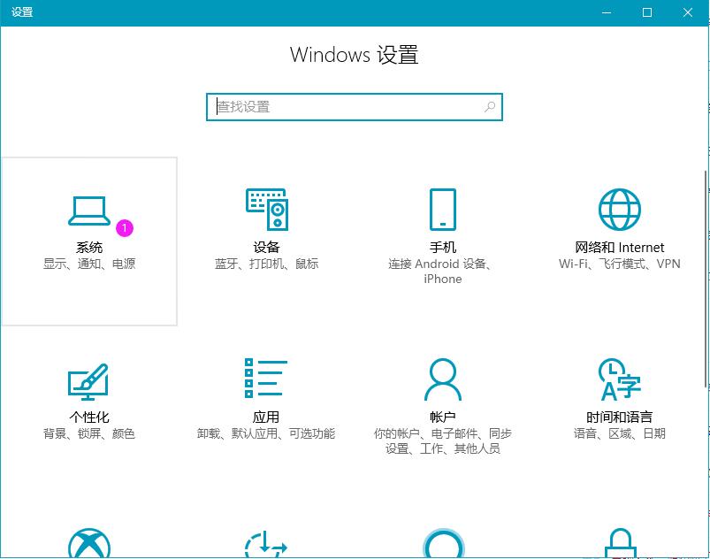710x559 pixels.
Task: Open the 设备 keyboard and speaker icon
Action: (267, 210)
